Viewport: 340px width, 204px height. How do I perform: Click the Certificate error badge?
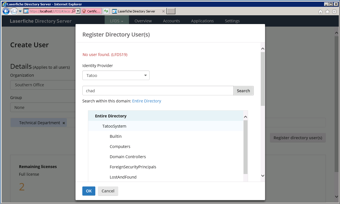[x=91, y=11]
